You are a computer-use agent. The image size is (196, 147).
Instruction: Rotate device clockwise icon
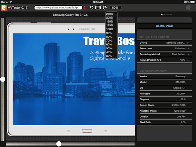(105, 8)
